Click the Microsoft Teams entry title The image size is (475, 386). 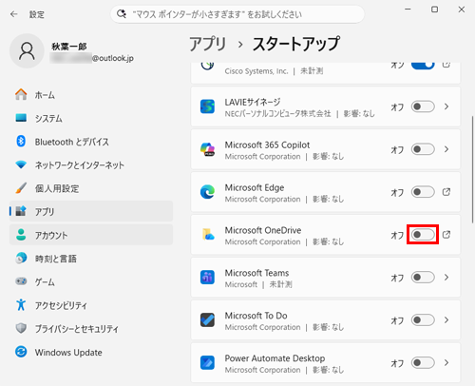click(x=256, y=273)
